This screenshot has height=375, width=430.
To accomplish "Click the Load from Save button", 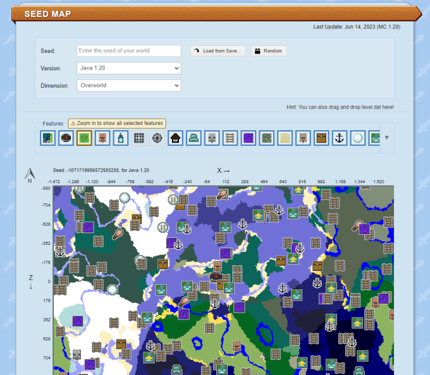I will 218,51.
